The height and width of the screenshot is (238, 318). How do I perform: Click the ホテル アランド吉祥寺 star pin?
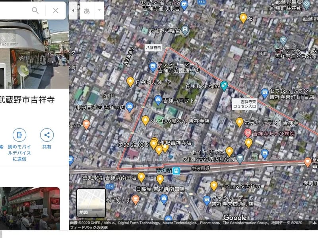(240, 123)
